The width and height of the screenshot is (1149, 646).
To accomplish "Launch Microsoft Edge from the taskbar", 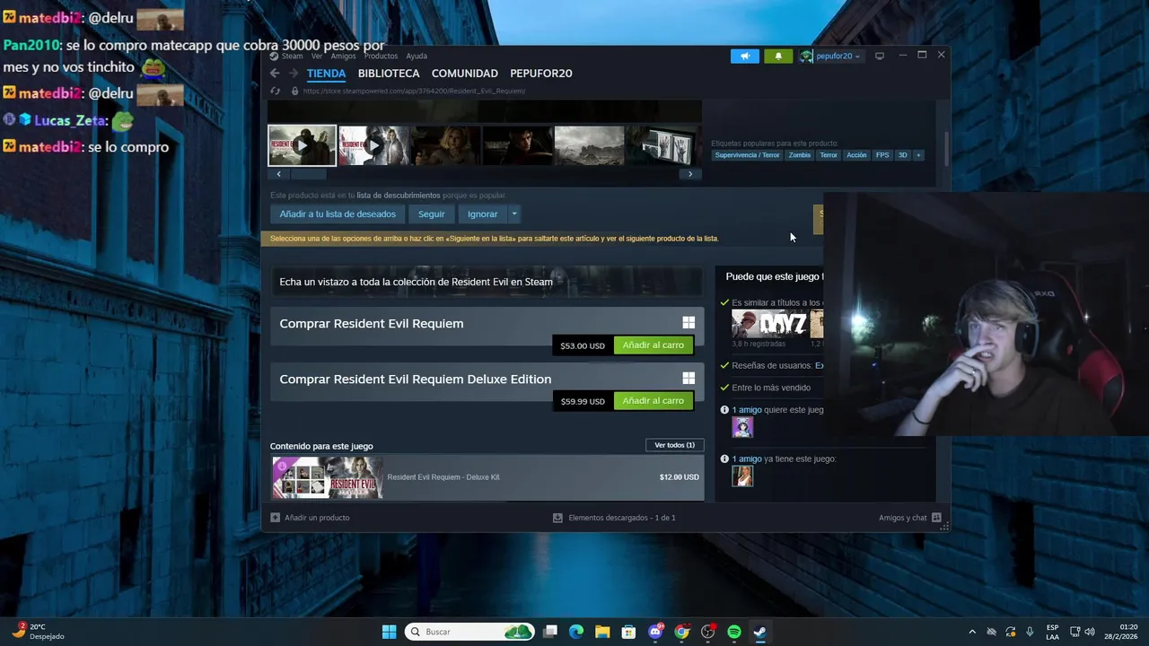I will [x=576, y=632].
